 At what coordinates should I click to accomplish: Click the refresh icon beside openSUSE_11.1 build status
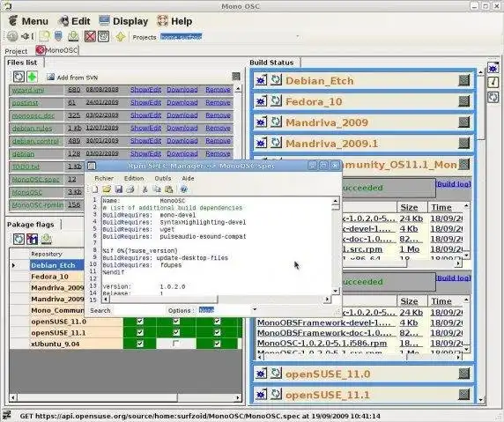coord(276,395)
